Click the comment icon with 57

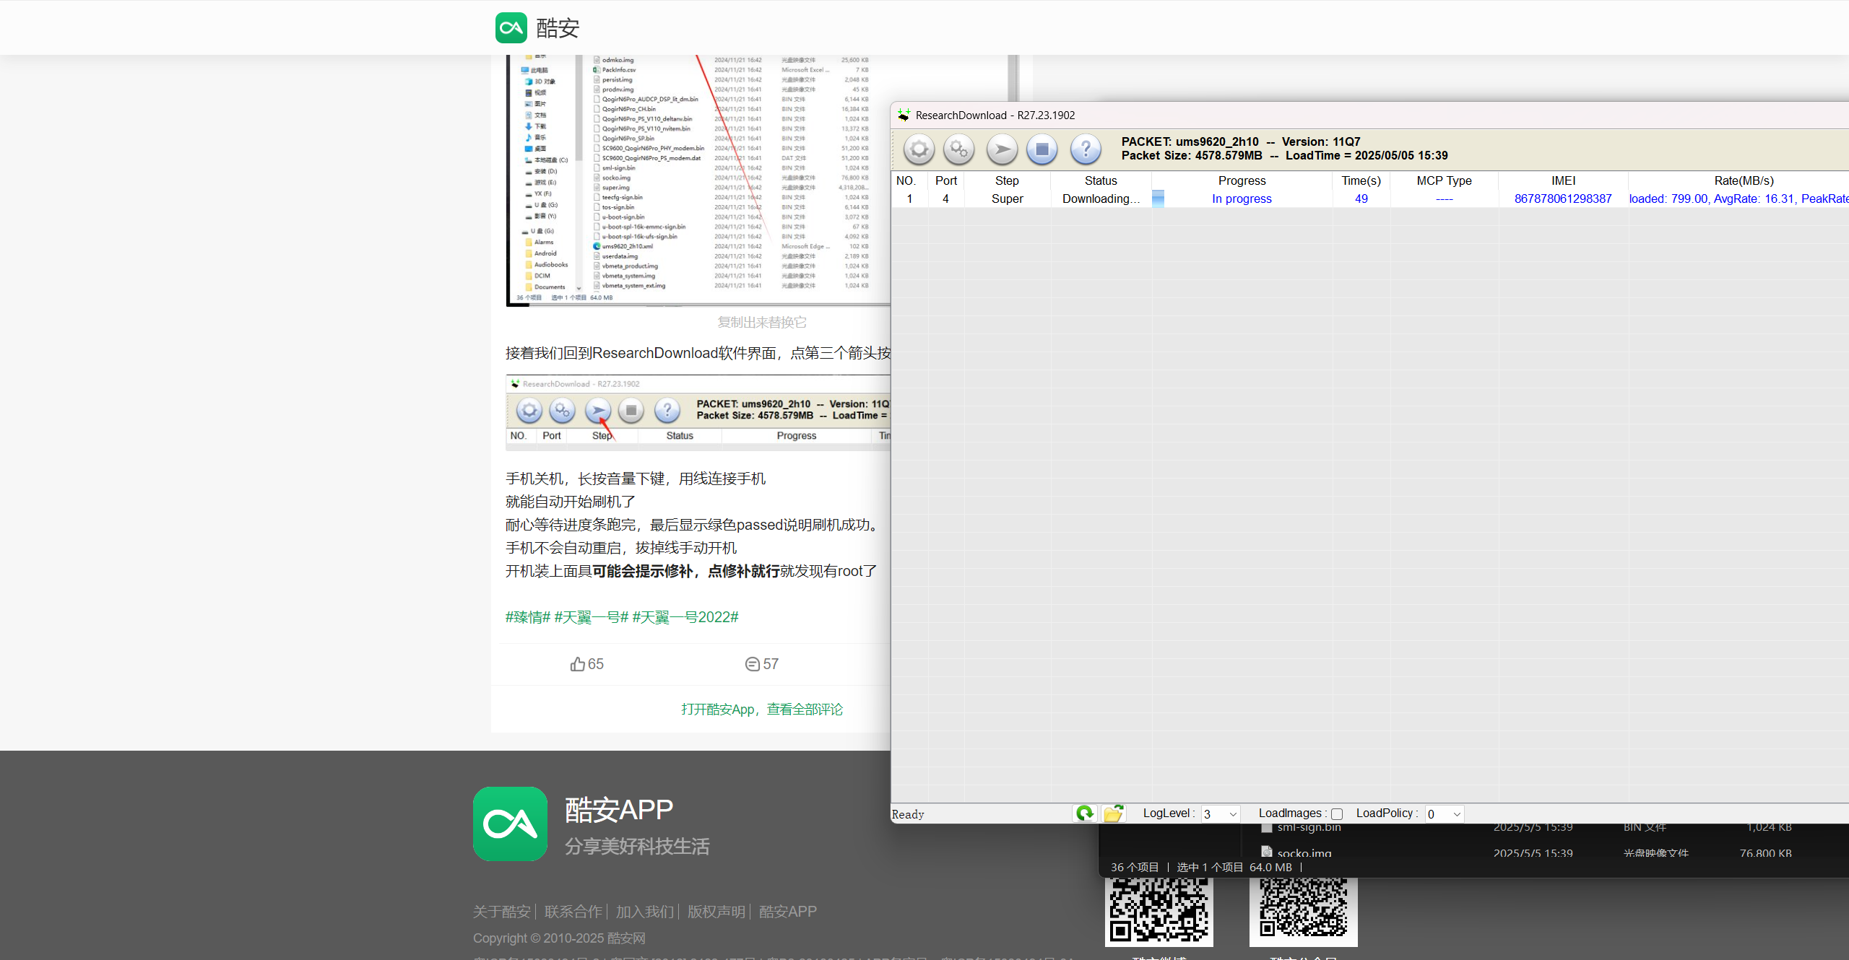pyautogui.click(x=752, y=664)
